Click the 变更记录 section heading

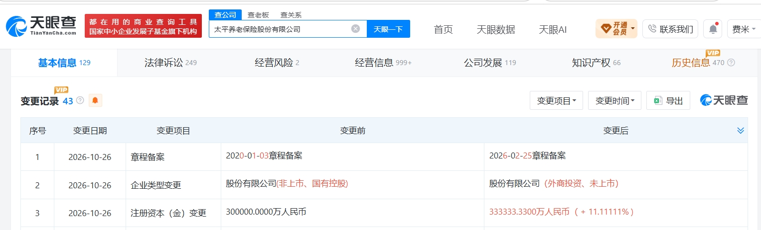pos(40,101)
